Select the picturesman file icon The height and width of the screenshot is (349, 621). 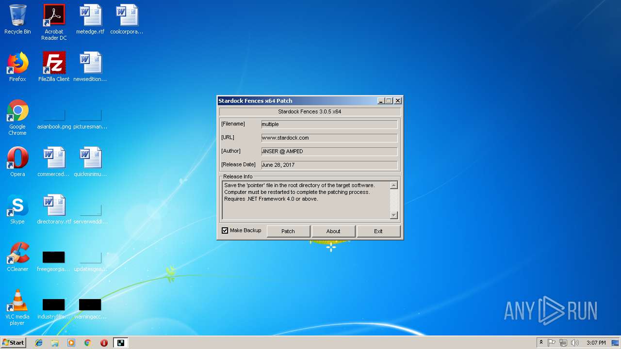[90, 119]
